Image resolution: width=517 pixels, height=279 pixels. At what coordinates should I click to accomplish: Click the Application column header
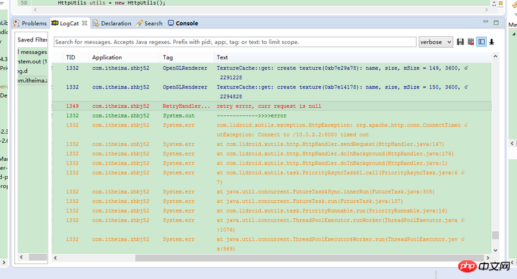[x=107, y=57]
